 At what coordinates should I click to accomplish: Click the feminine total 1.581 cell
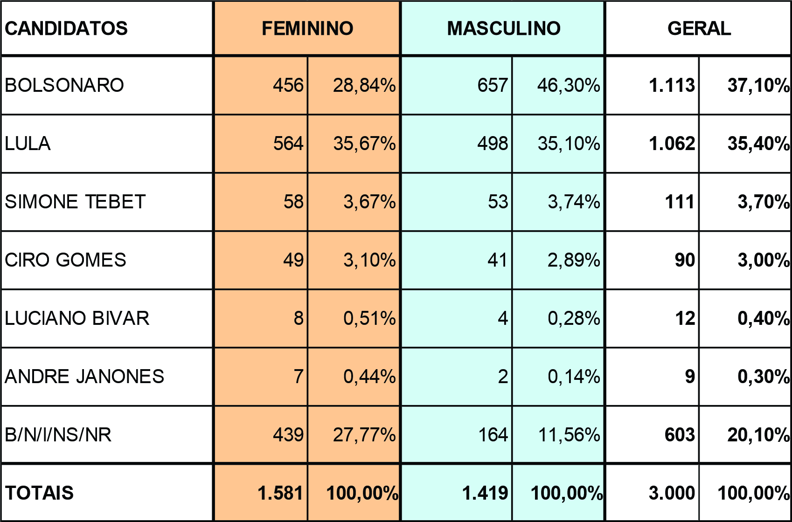(x=261, y=493)
